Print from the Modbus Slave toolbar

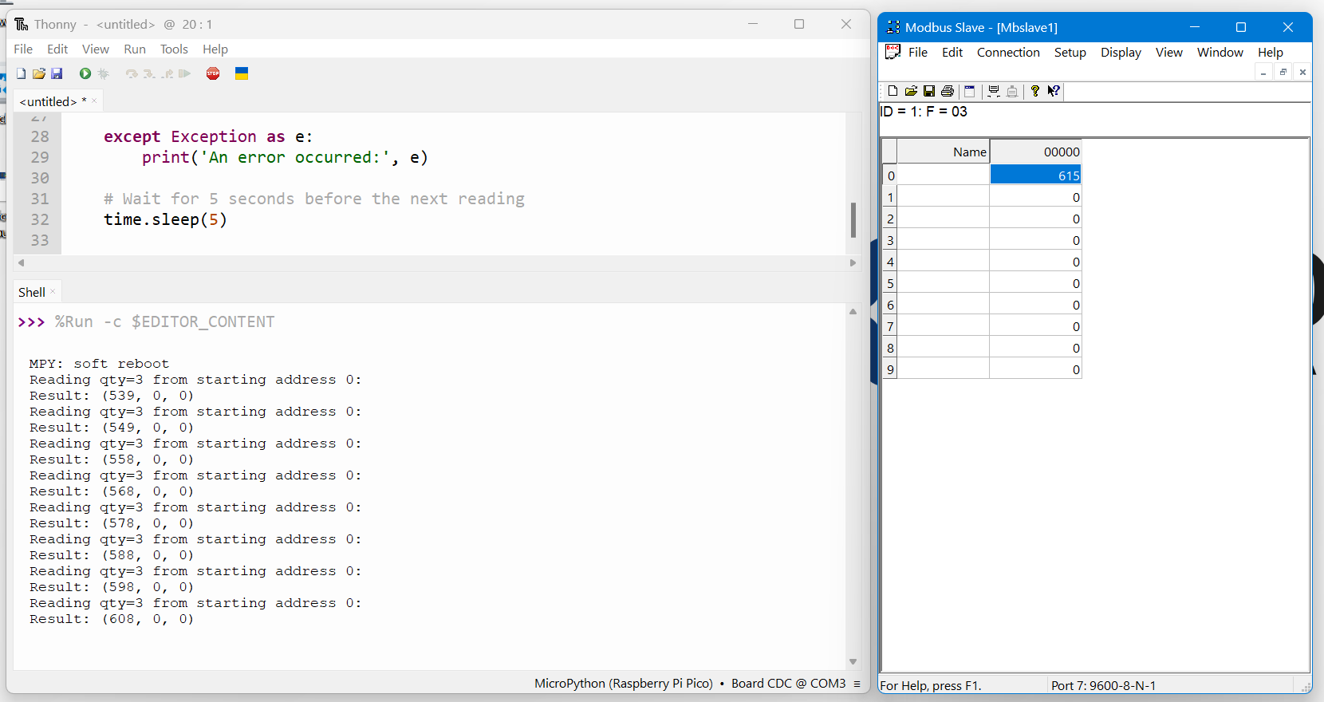948,91
